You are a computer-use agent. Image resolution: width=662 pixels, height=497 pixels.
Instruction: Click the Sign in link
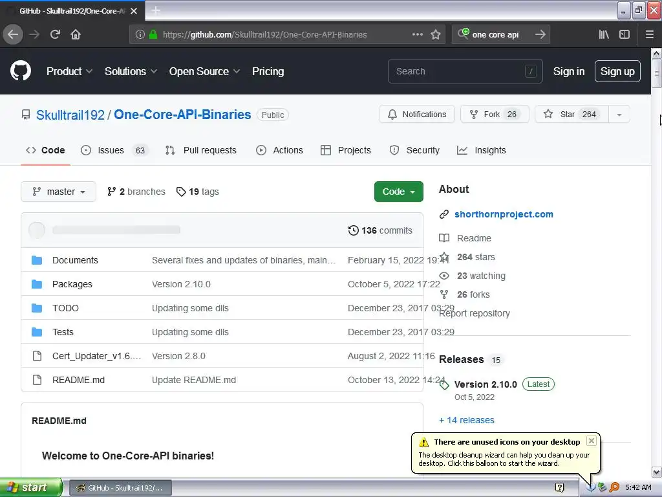click(569, 71)
